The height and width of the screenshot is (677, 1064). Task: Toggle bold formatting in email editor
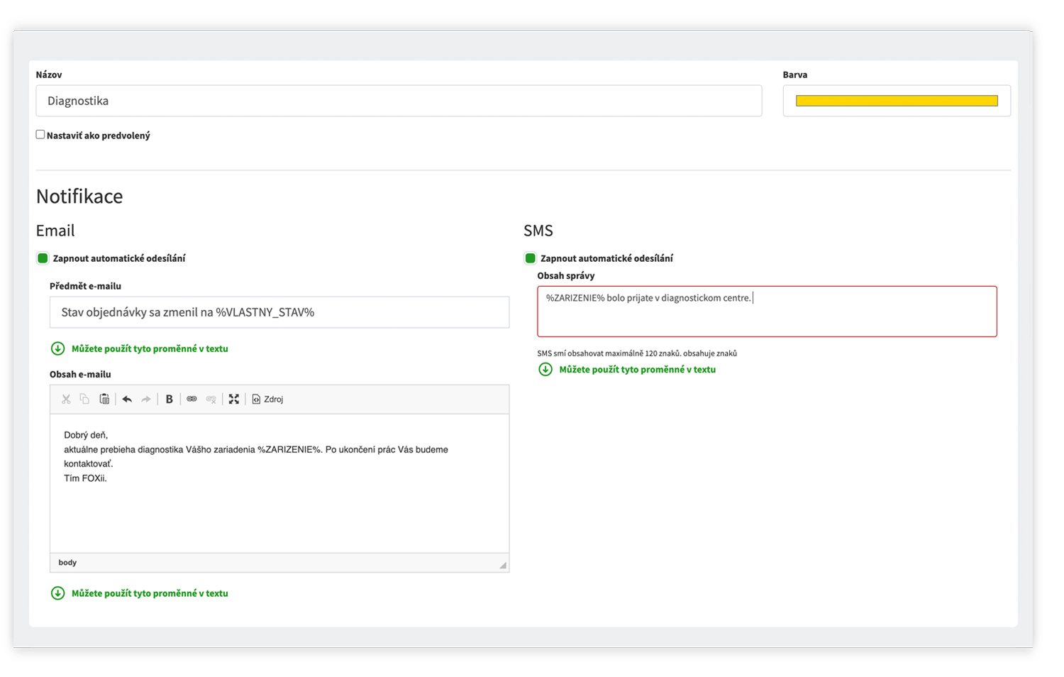tap(169, 400)
